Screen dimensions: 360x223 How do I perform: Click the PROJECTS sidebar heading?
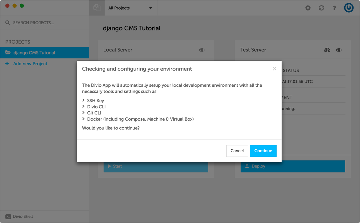(18, 42)
